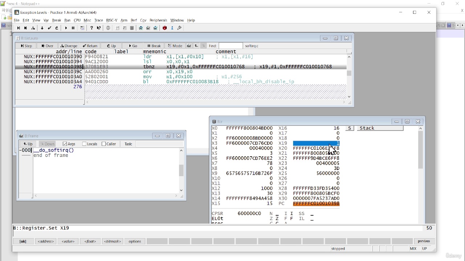Click the Up level icon in main toolbar
Viewport: 465px width, 261px height.
[x=57, y=28]
